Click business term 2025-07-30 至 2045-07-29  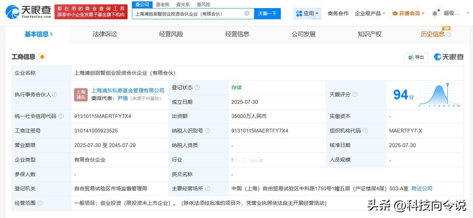(x=105, y=145)
